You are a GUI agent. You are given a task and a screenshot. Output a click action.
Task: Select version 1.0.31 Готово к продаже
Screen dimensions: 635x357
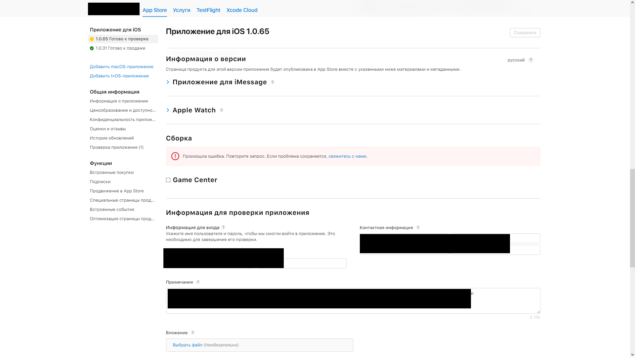coord(120,48)
